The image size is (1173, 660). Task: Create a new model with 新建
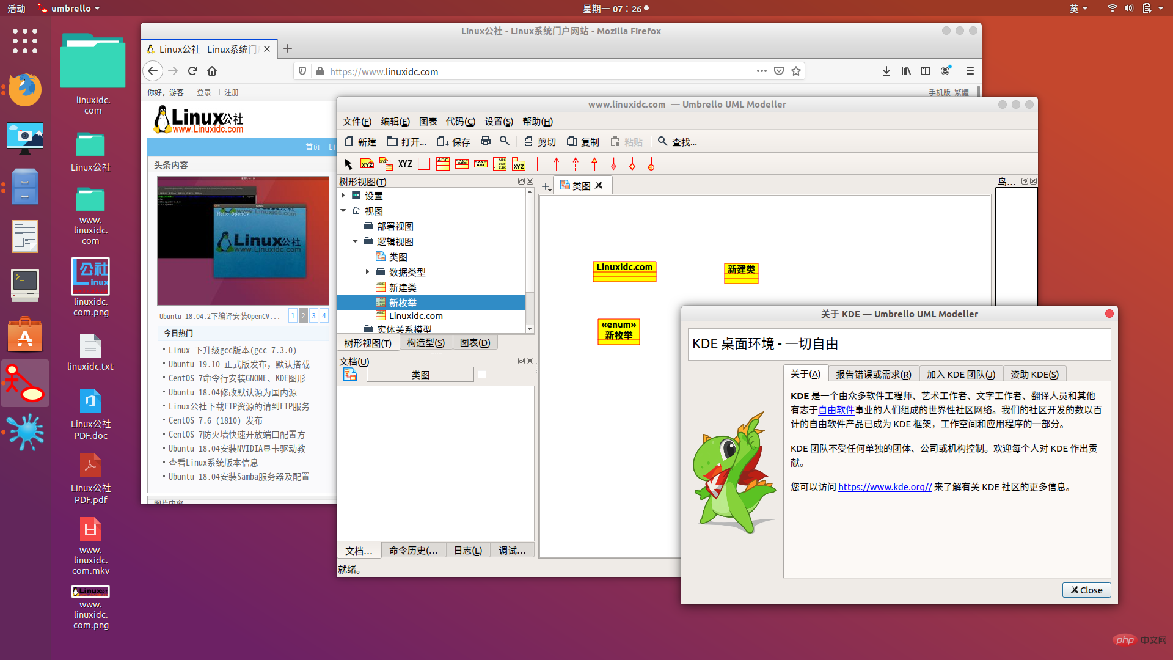click(x=360, y=142)
